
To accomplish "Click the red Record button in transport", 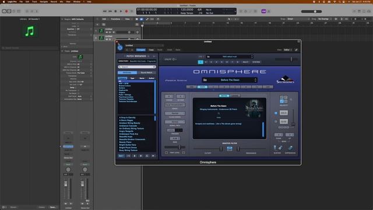I will coord(126,11).
